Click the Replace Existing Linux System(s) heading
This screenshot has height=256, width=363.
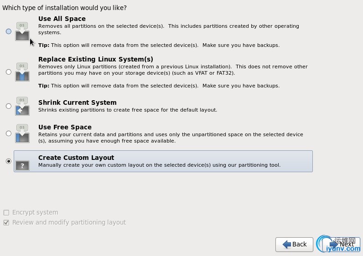point(96,59)
